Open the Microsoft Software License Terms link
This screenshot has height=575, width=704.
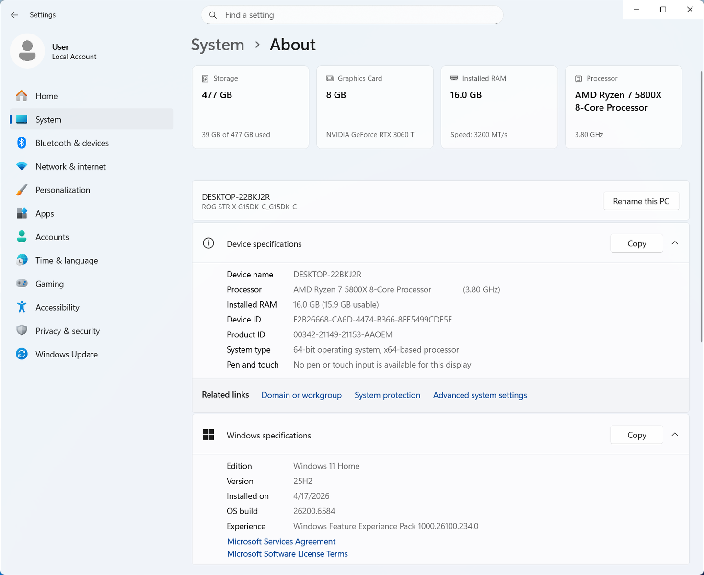(287, 554)
